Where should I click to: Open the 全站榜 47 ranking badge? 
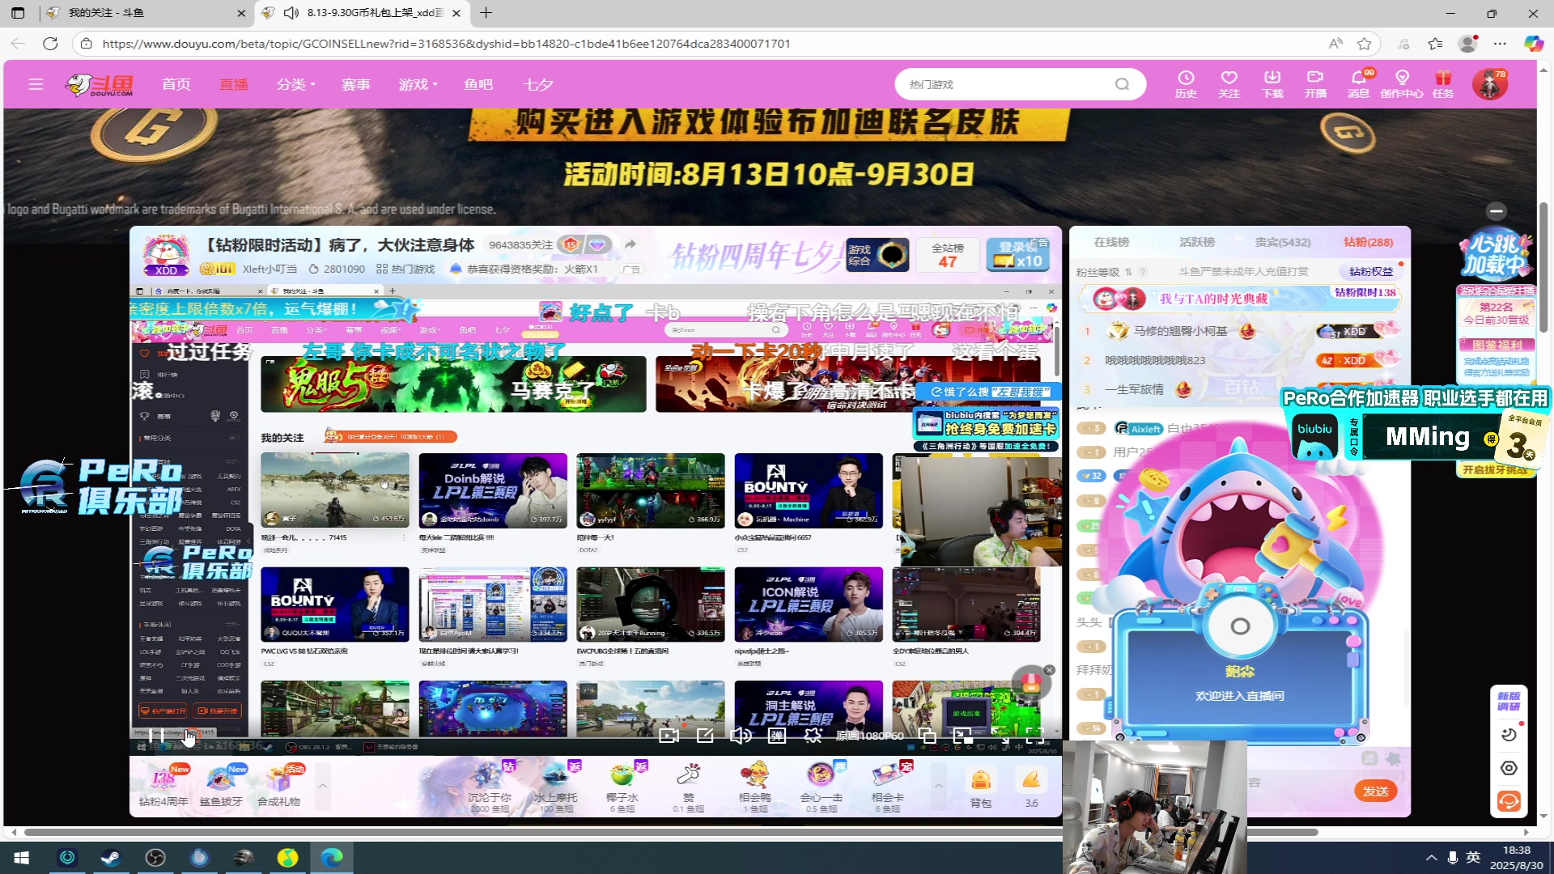[948, 255]
